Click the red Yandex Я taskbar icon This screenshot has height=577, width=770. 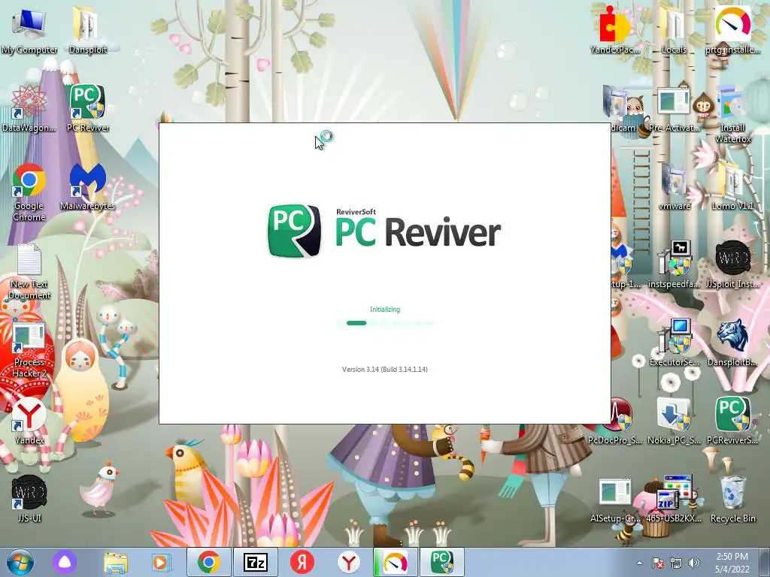(x=302, y=562)
